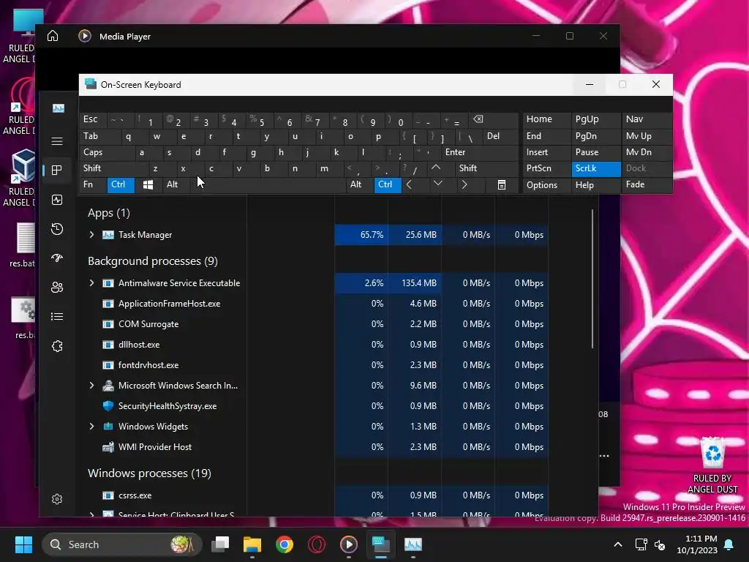Click the Task Manager vertical scrollbar
This screenshot has width=749, height=562.
click(592, 279)
